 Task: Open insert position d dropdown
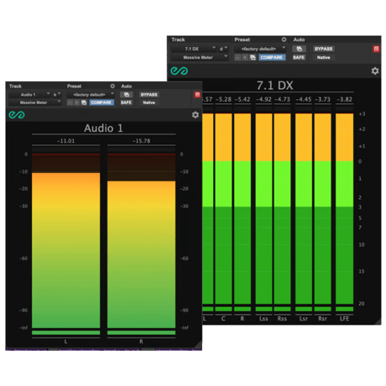tap(223, 49)
